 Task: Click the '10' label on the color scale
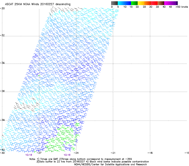point(125,7)
